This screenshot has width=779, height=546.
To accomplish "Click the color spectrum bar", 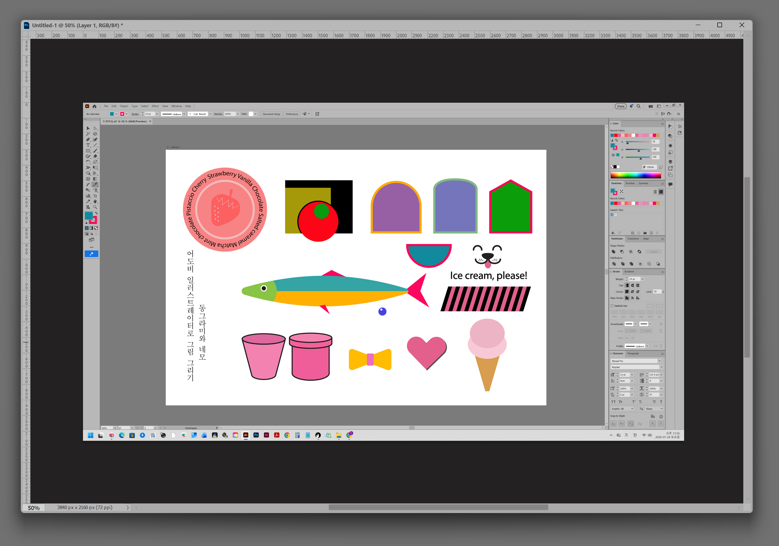I will pos(636,175).
